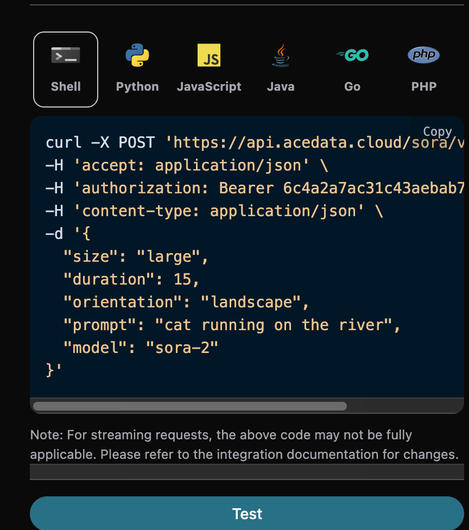The height and width of the screenshot is (530, 469).
Task: Select the blue PHP logo icon
Action: pos(423,55)
